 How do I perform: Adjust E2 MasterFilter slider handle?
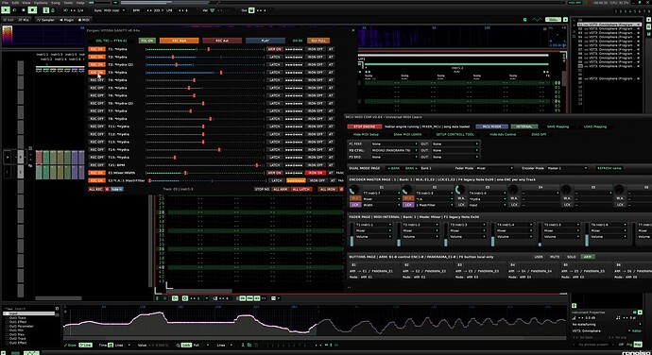click(149, 180)
